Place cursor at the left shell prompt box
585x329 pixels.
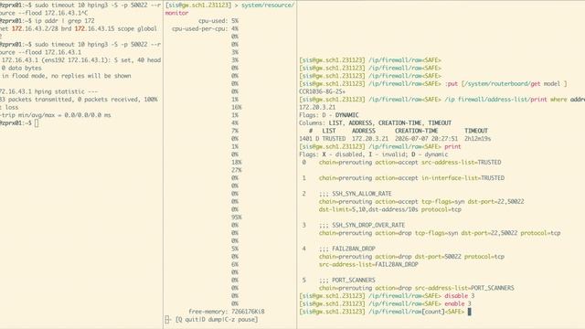tap(37, 123)
